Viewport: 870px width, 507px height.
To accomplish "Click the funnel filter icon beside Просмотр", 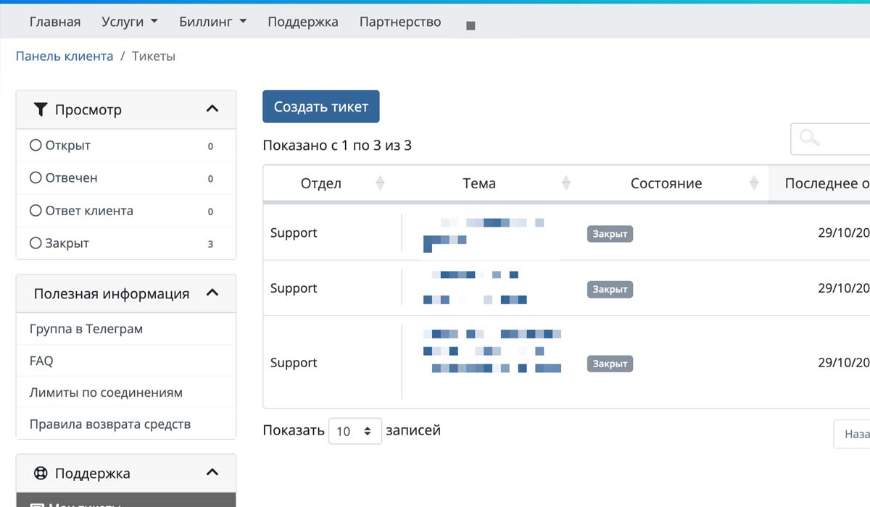I will [41, 110].
